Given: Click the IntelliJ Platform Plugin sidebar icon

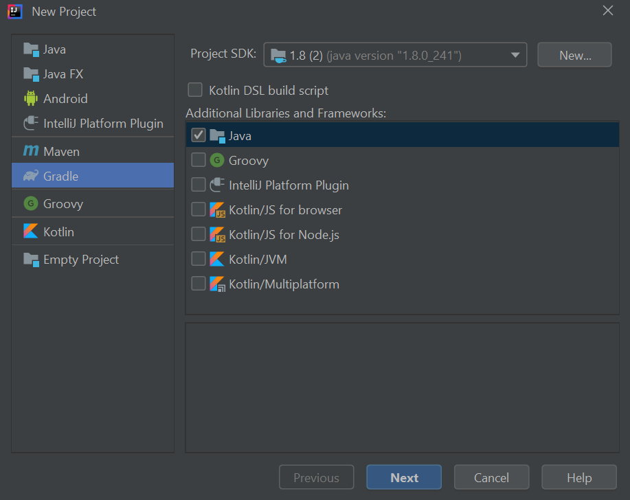Looking at the screenshot, I should tap(31, 124).
